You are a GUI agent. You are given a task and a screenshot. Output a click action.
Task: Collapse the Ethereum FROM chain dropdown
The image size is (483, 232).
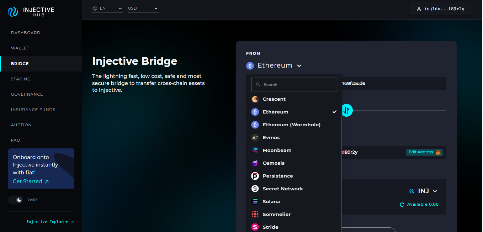point(274,66)
